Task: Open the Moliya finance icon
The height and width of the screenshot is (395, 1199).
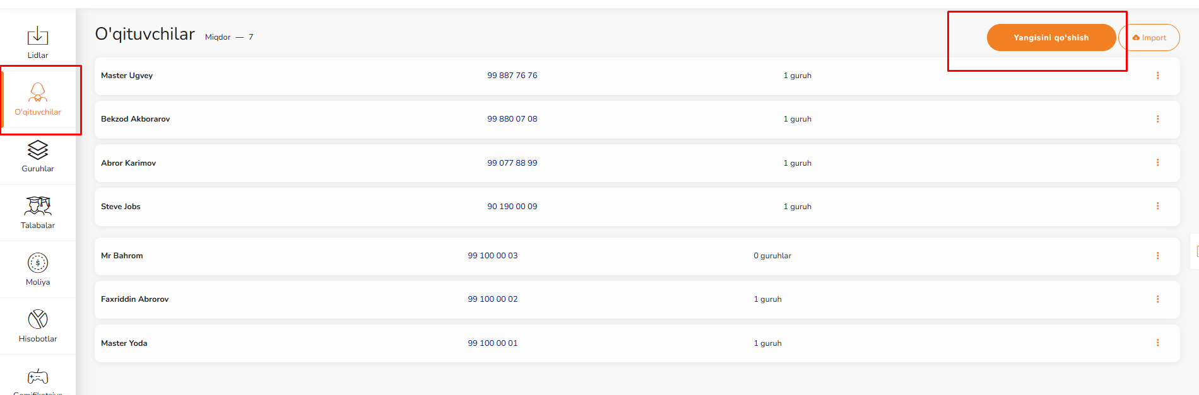Action: (x=38, y=263)
